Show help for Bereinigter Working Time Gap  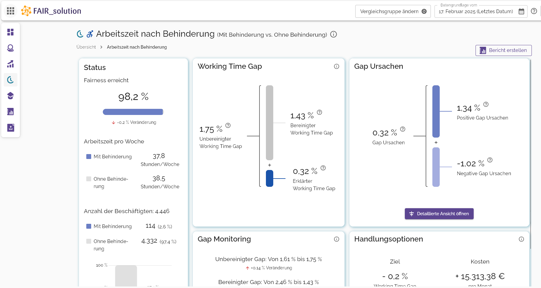pyautogui.click(x=319, y=112)
